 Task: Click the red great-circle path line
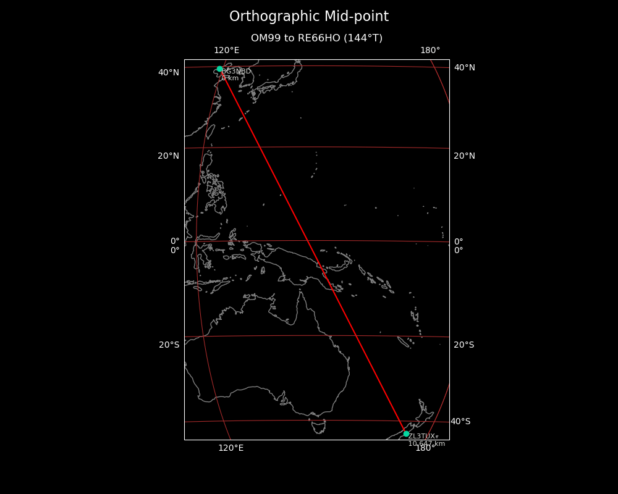(313, 251)
